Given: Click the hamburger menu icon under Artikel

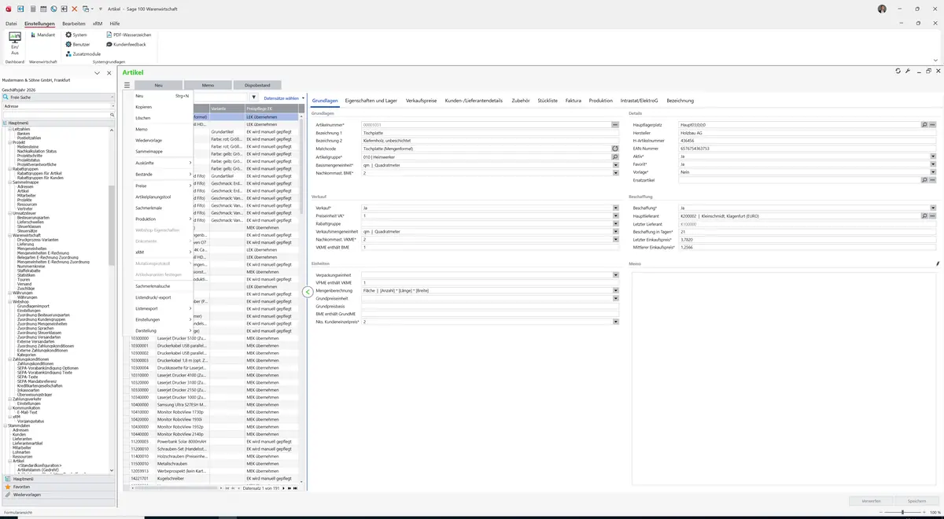Looking at the screenshot, I should 127,85.
